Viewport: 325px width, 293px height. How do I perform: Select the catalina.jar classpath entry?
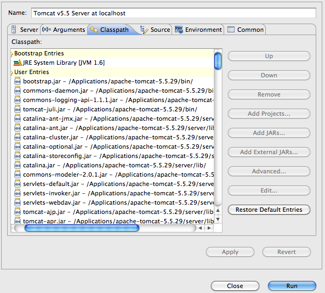pos(112,165)
